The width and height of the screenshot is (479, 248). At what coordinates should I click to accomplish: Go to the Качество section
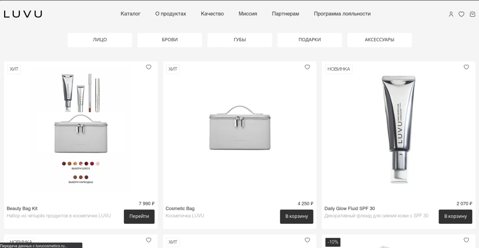pyautogui.click(x=212, y=14)
